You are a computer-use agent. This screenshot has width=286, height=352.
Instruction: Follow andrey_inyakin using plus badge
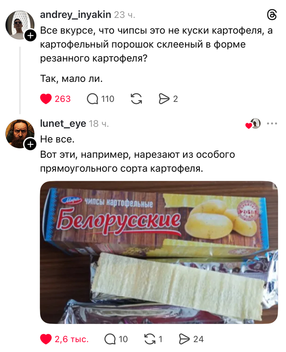30,35
